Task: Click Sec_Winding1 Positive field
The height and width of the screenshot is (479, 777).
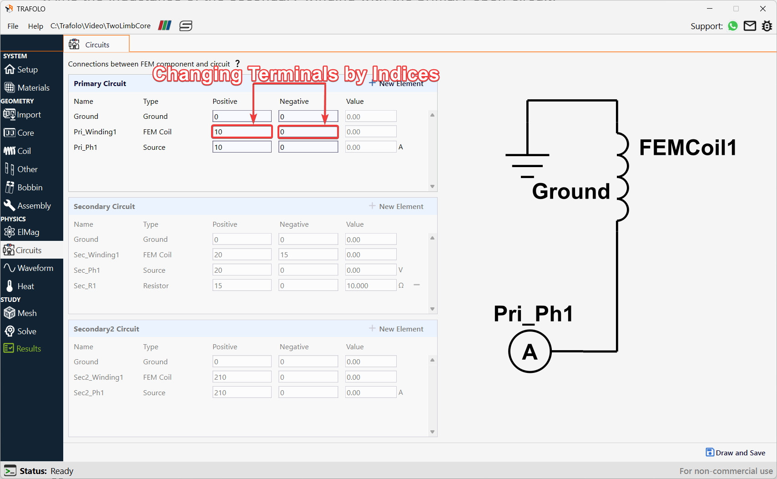Action: click(x=242, y=255)
